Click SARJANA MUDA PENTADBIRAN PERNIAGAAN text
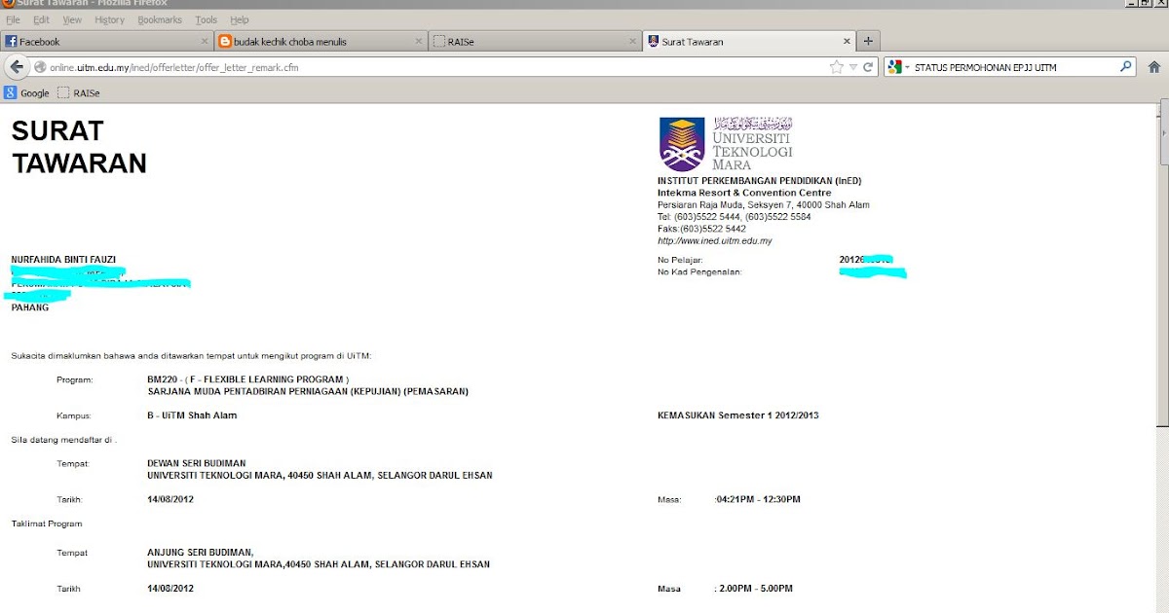Viewport: 1169px width, 613px height. [x=308, y=391]
